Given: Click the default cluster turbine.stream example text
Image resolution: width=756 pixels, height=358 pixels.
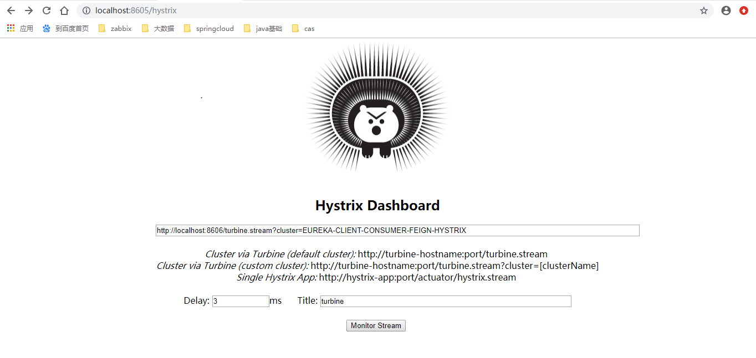Looking at the screenshot, I should click(452, 254).
